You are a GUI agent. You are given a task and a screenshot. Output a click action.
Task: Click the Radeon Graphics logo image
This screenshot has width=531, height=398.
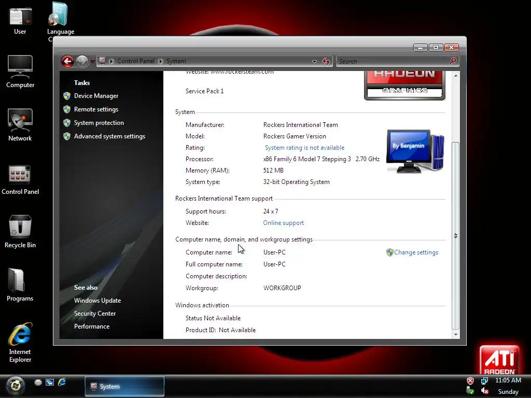coord(404,86)
